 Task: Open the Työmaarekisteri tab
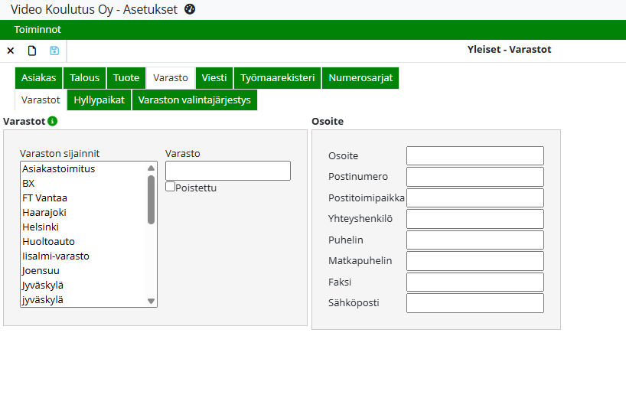click(x=277, y=78)
